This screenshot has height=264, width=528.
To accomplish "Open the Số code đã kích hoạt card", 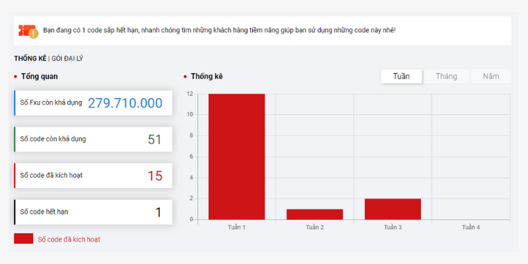I will click(93, 176).
